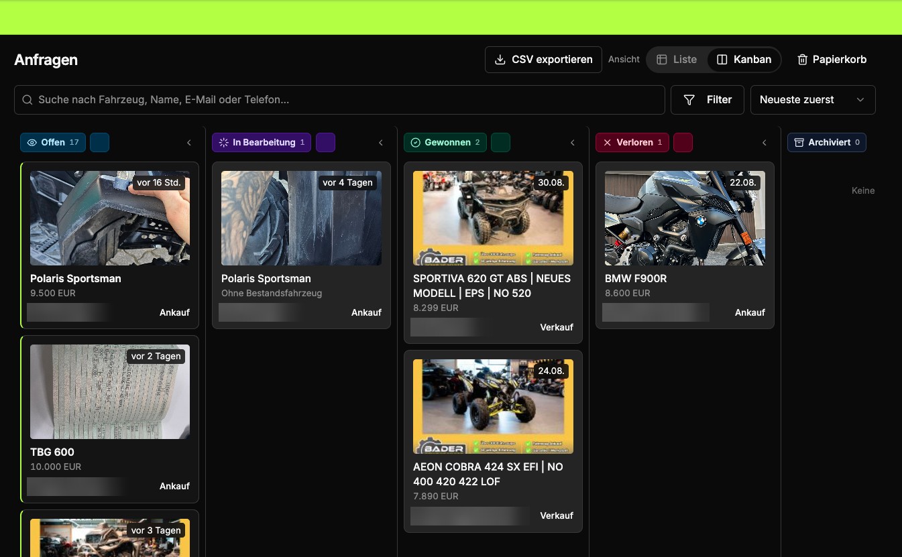The image size is (902, 557).
Task: Select the Archiviert status badge
Action: click(827, 143)
